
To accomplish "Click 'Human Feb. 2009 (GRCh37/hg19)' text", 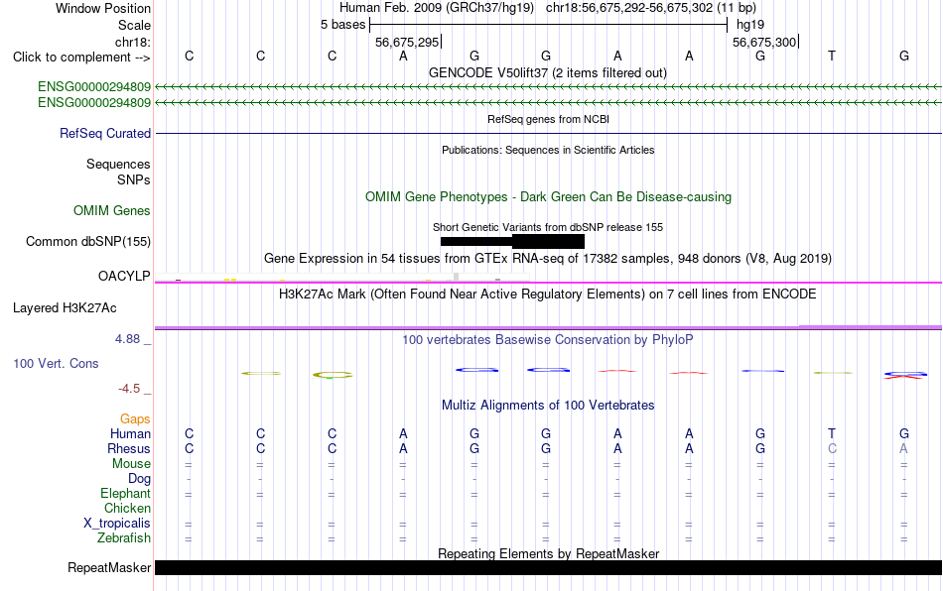I will tap(437, 8).
